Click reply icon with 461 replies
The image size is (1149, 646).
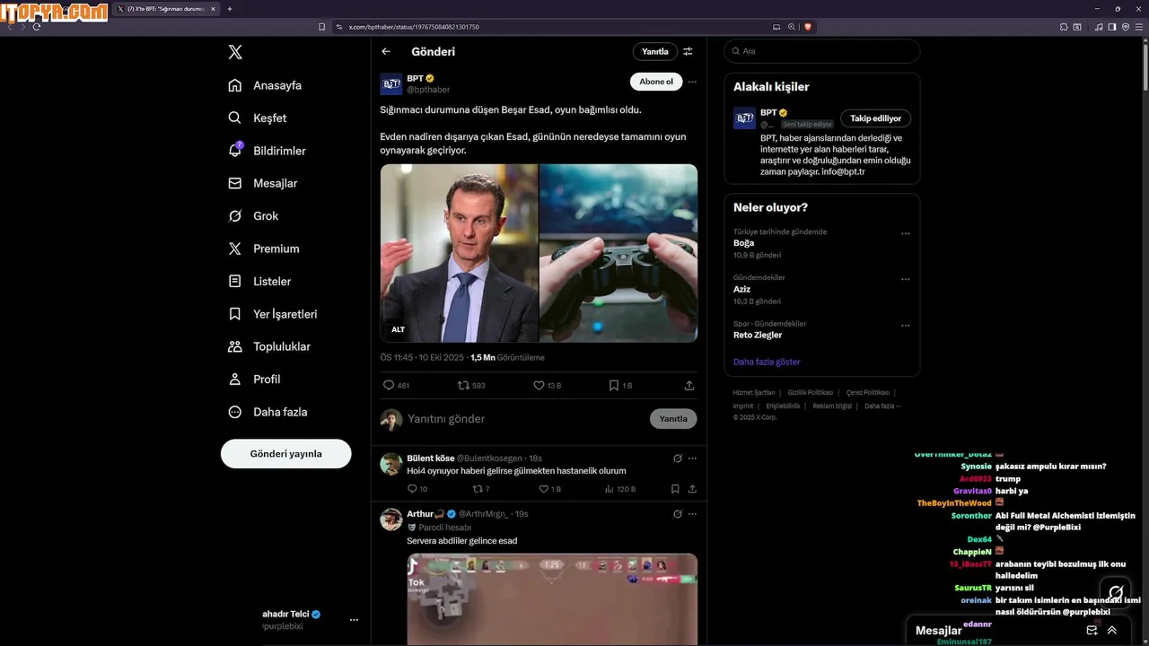[389, 385]
